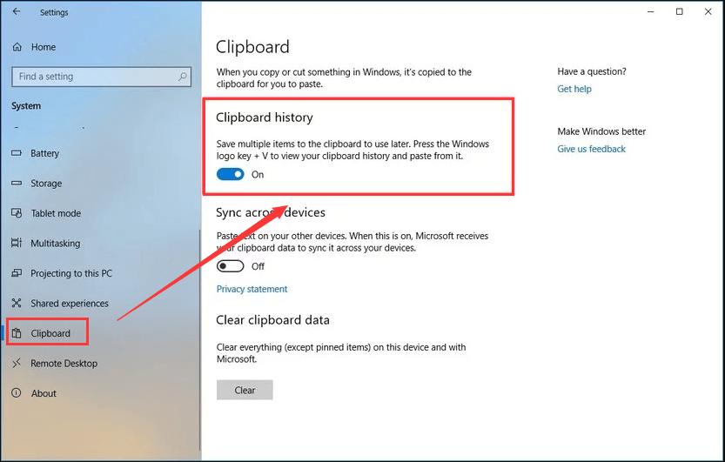Click the Tablet mode icon

(17, 213)
